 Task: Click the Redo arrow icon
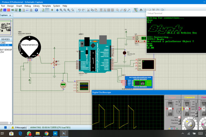click(83, 10)
